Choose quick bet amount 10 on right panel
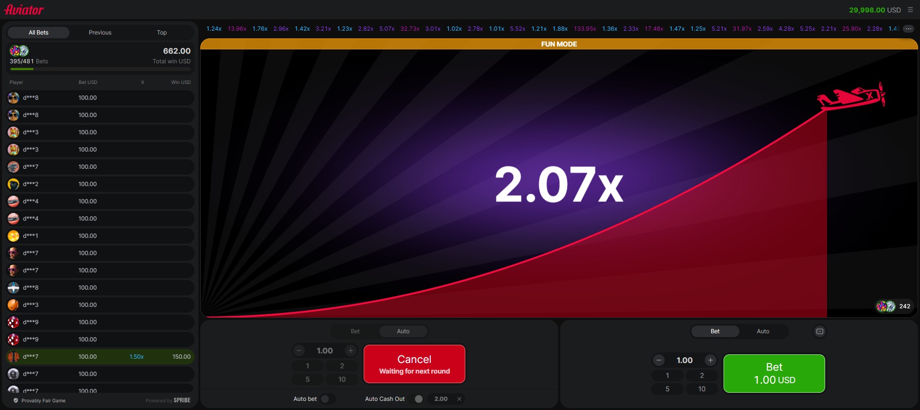Image resolution: width=920 pixels, height=410 pixels. point(701,389)
